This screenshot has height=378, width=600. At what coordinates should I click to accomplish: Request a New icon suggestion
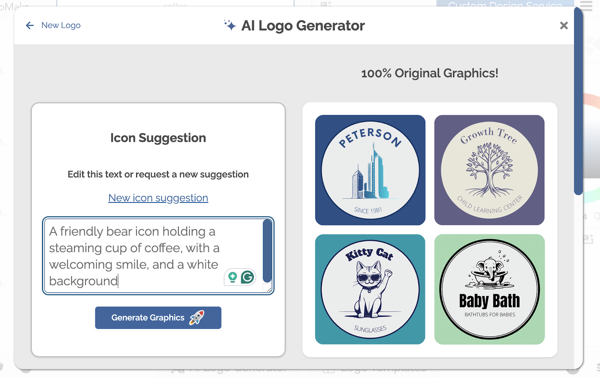pyautogui.click(x=158, y=198)
